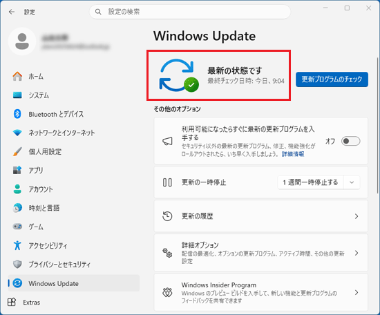Click the Bluetooth icon in sidebar

point(17,114)
